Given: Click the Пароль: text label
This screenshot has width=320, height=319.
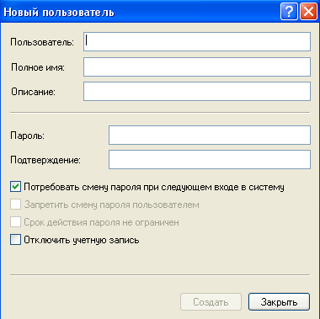Looking at the screenshot, I should pyautogui.click(x=28, y=136).
